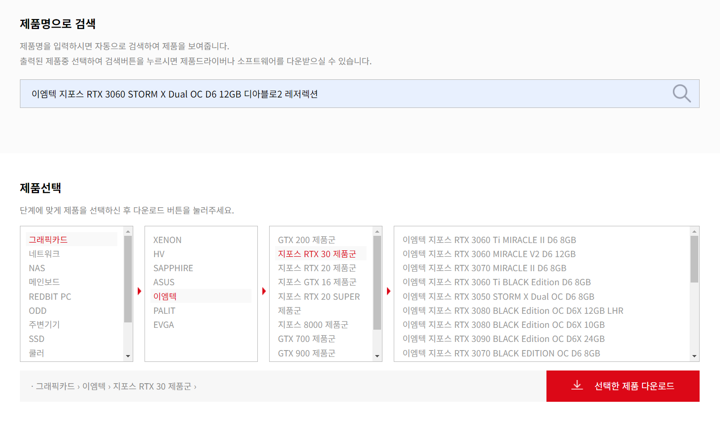Click series list scroll up arrow

coord(377,231)
